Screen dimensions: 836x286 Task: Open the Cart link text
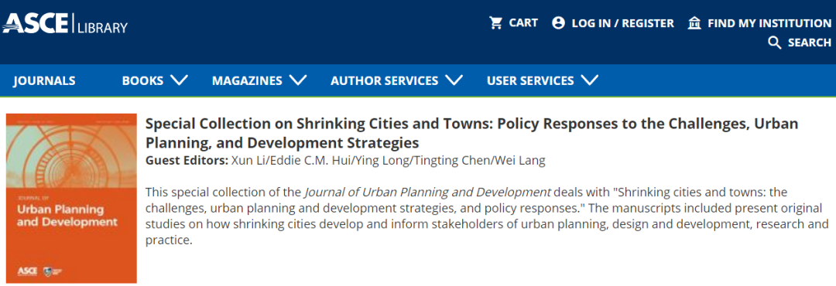pos(523,23)
